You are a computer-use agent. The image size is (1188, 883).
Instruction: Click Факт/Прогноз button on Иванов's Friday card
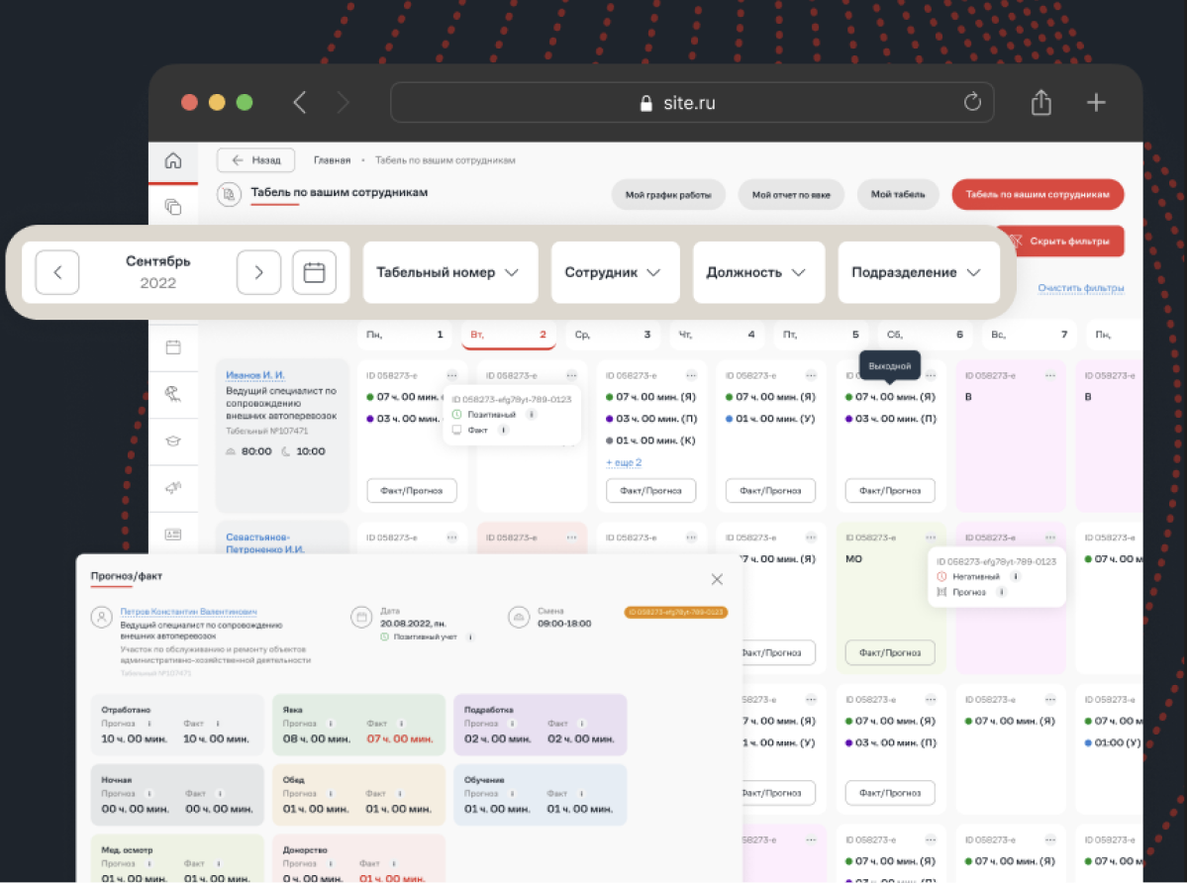pos(890,490)
